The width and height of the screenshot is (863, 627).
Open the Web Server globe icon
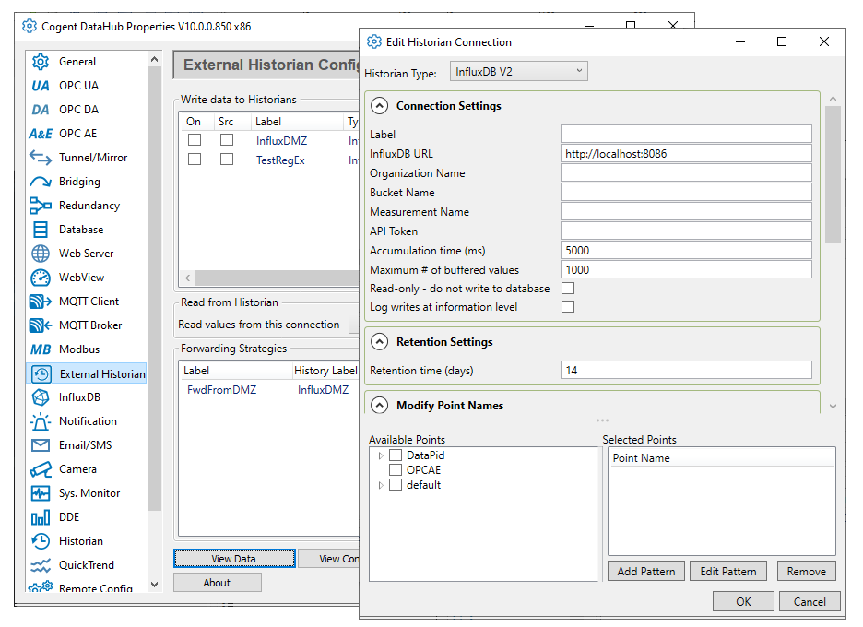pos(41,254)
